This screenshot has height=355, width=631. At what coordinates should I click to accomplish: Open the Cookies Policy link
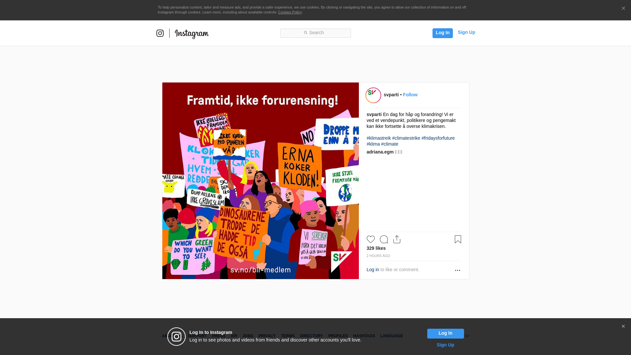pyautogui.click(x=290, y=12)
